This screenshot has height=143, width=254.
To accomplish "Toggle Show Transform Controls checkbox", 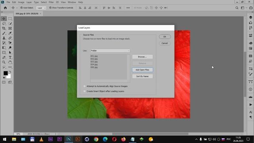I will pos(50,8).
